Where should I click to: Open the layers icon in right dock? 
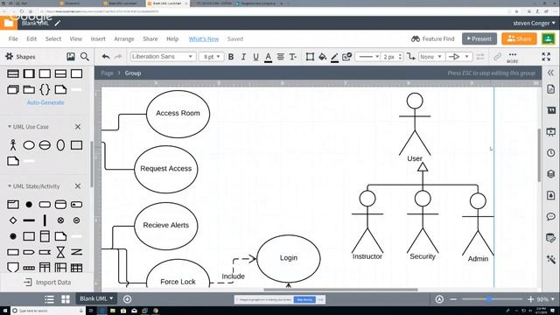pos(550,174)
